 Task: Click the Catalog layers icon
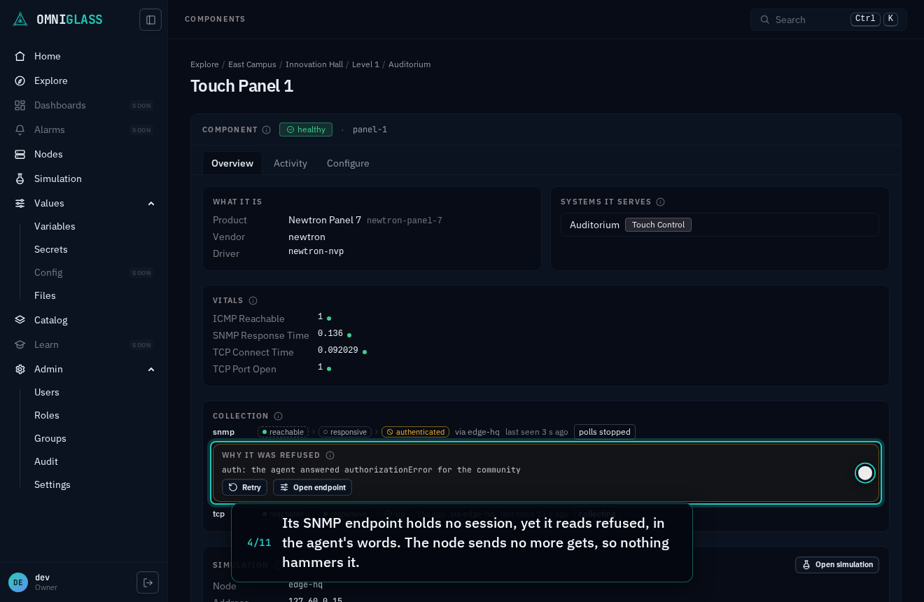(20, 320)
